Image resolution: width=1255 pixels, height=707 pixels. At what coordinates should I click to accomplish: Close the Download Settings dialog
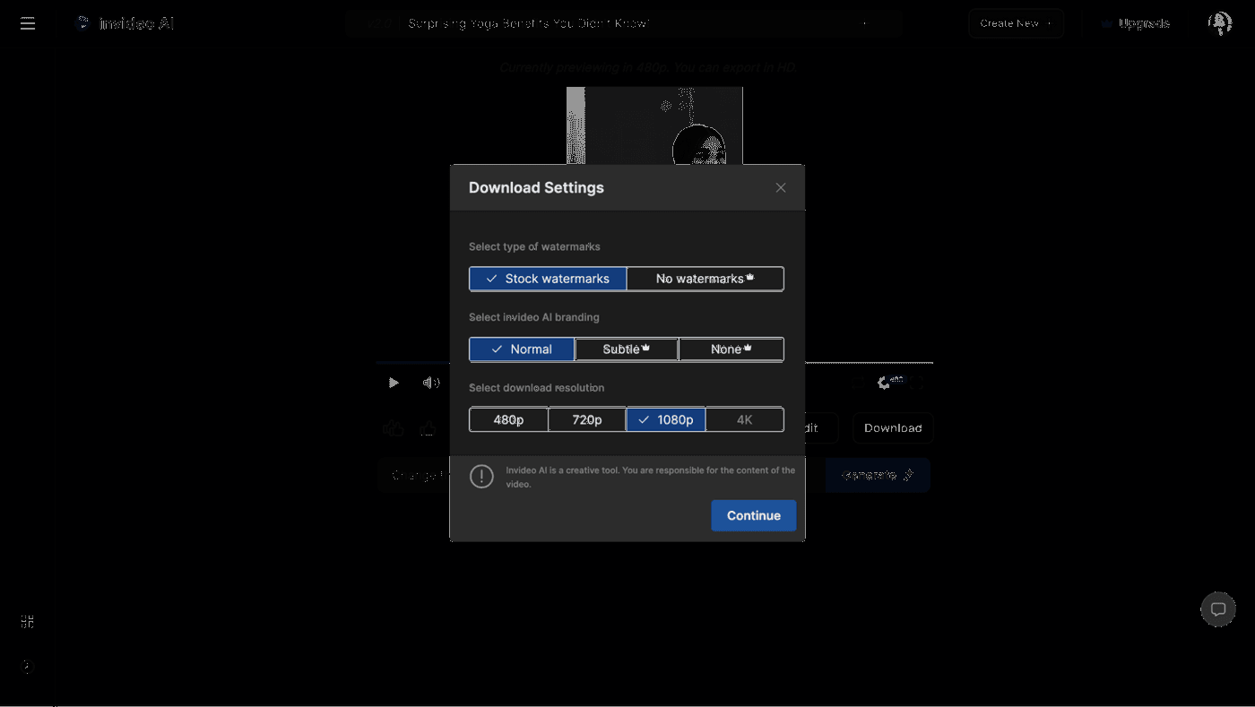pos(780,187)
